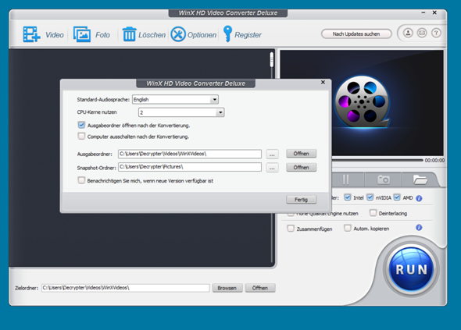Open the Standard-Audiosprache dropdown

[x=175, y=100]
